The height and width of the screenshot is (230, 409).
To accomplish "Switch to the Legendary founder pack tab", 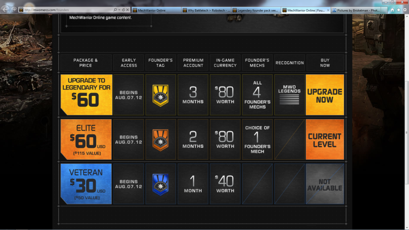I will click(x=256, y=10).
